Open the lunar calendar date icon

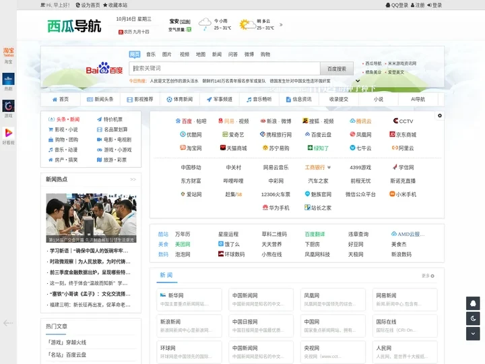tap(121, 32)
